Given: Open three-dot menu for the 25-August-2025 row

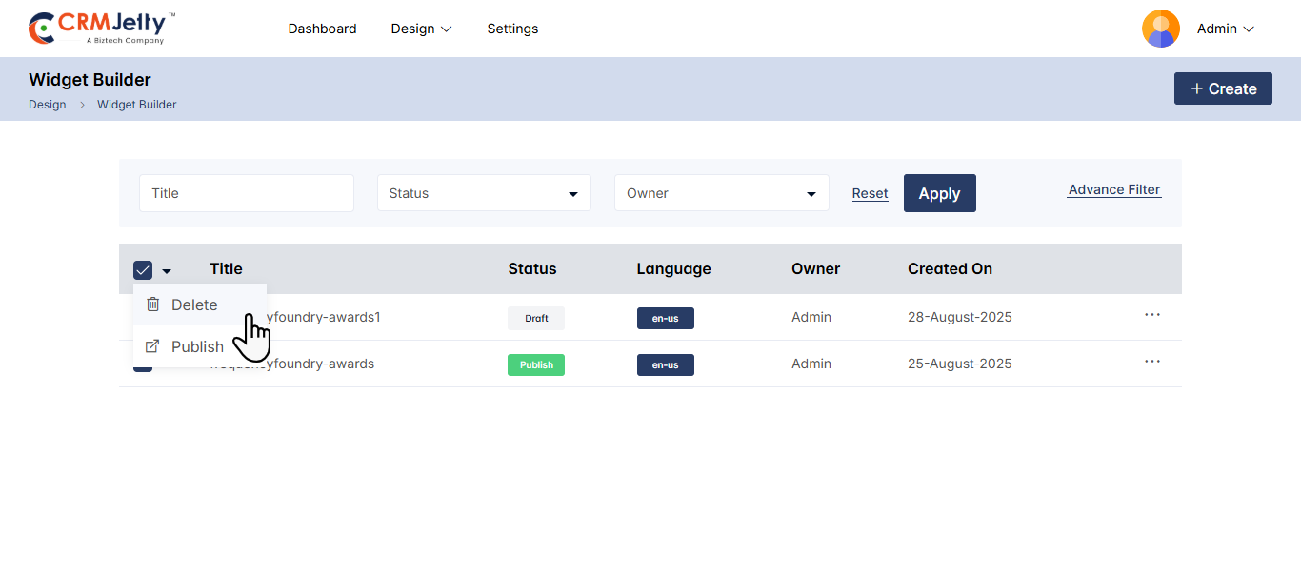Looking at the screenshot, I should (1151, 362).
